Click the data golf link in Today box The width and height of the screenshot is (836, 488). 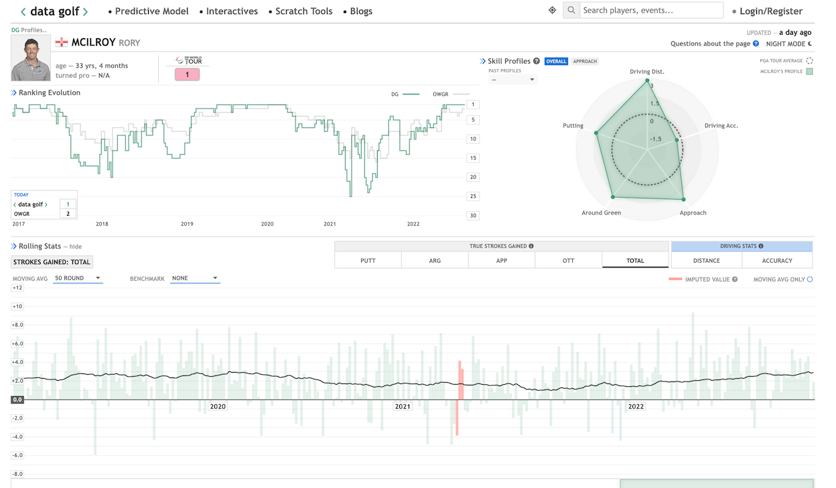point(31,204)
